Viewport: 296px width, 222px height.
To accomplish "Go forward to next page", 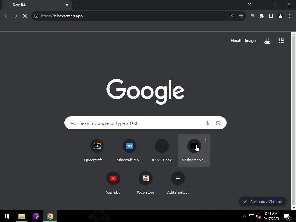I will pyautogui.click(x=16, y=16).
